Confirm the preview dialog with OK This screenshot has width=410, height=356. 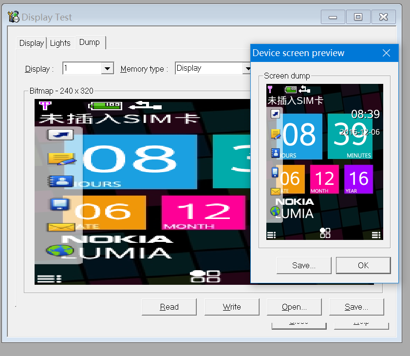click(363, 265)
